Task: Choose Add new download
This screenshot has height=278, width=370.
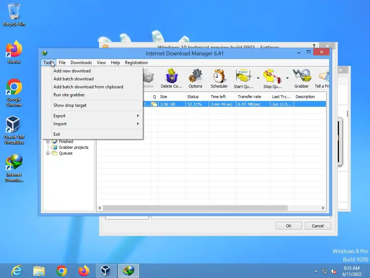Action: tap(97, 71)
